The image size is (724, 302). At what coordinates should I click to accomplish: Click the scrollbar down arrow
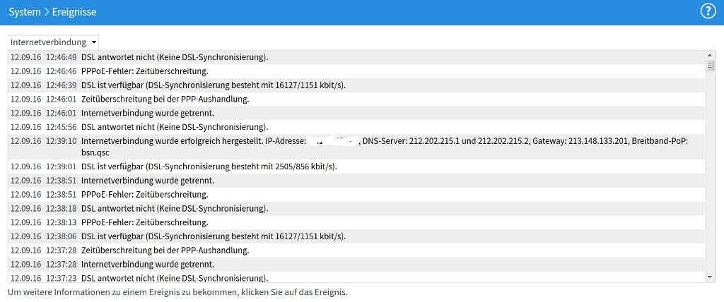pos(710,277)
